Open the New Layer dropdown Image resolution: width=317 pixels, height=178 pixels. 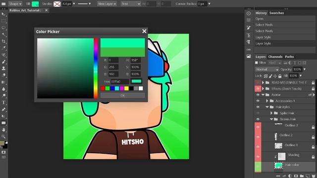(107, 4)
